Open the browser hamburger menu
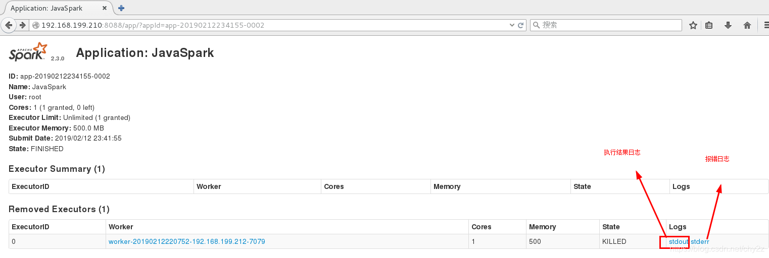The height and width of the screenshot is (258, 769). point(766,25)
